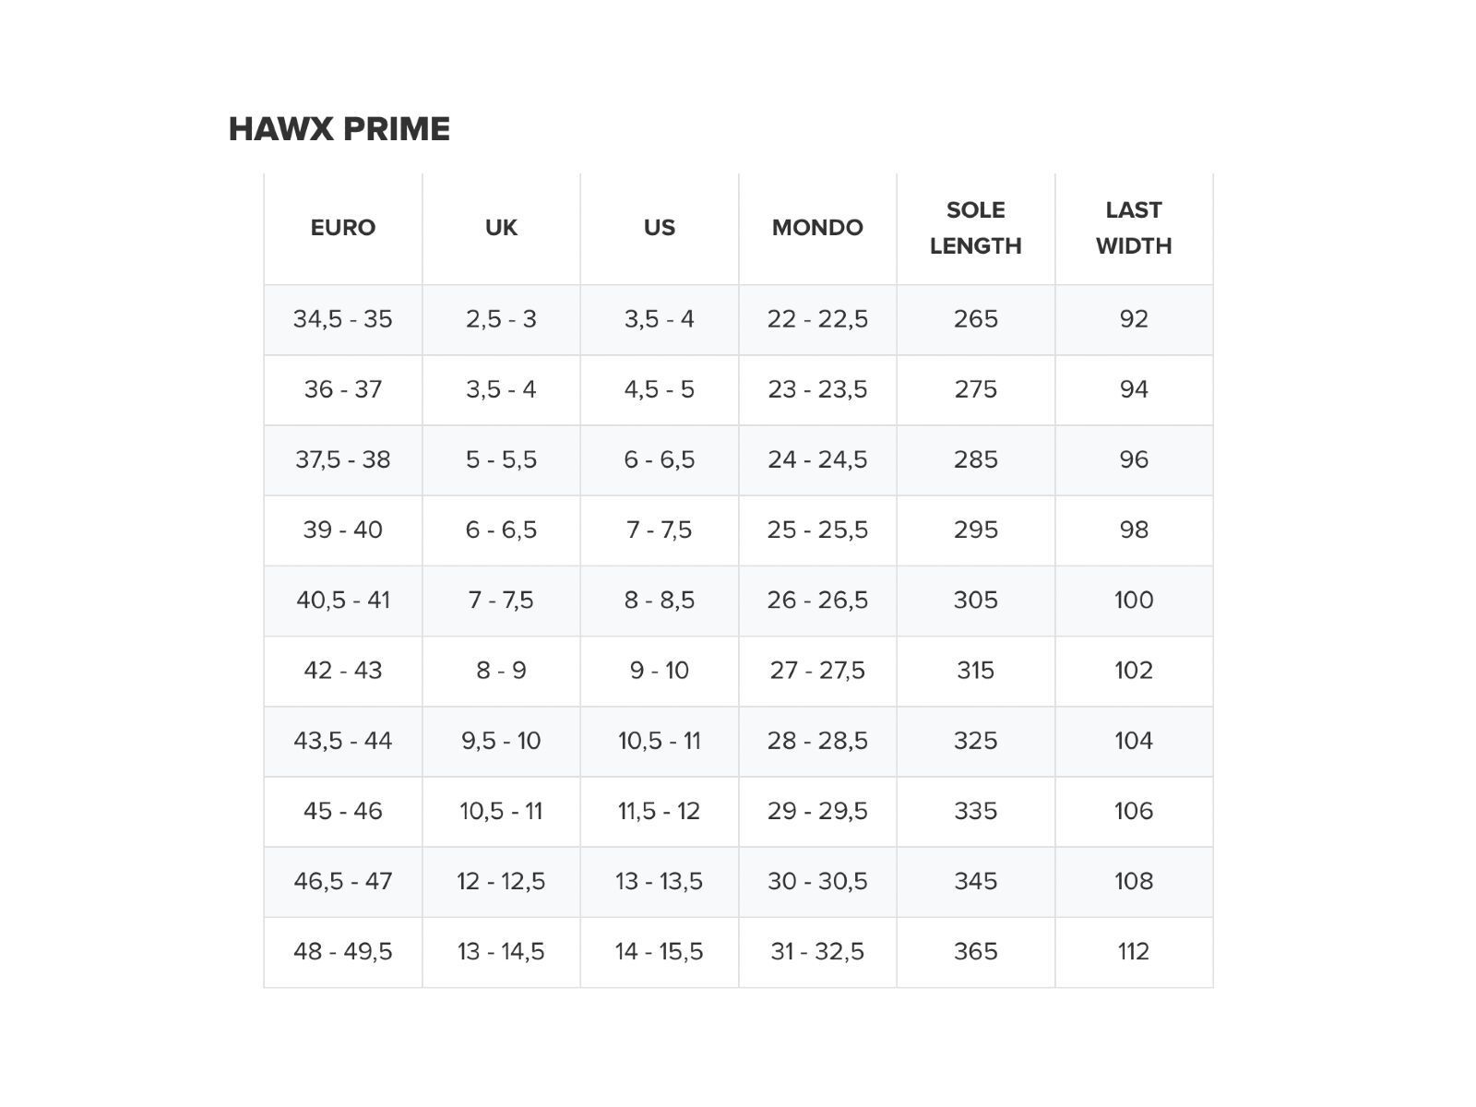Image resolution: width=1476 pixels, height=1107 pixels.
Task: Select the sole length 345 cell
Action: 975,881
